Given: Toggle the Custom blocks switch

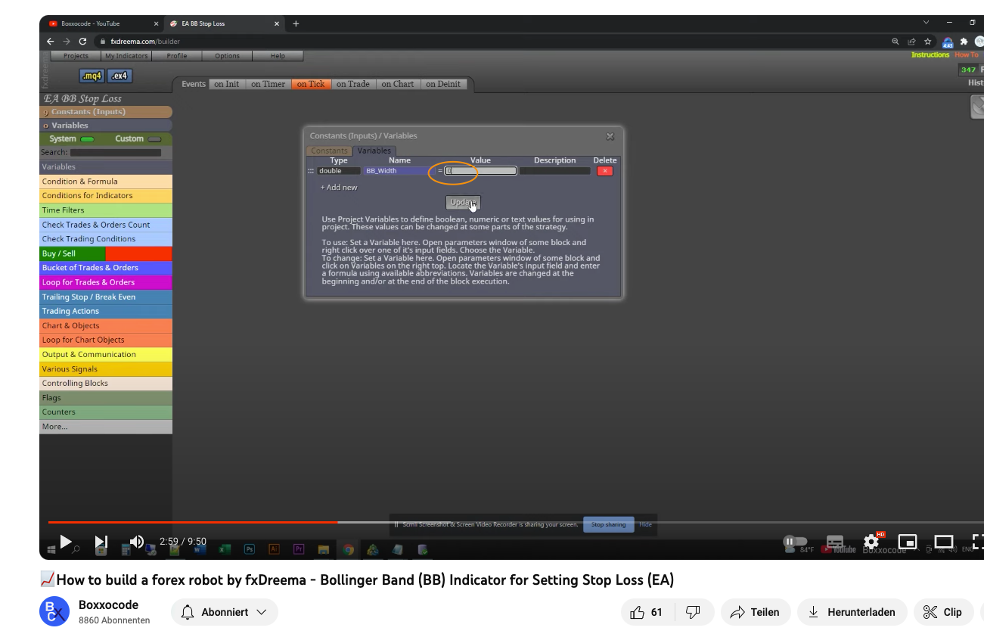Looking at the screenshot, I should point(154,139).
